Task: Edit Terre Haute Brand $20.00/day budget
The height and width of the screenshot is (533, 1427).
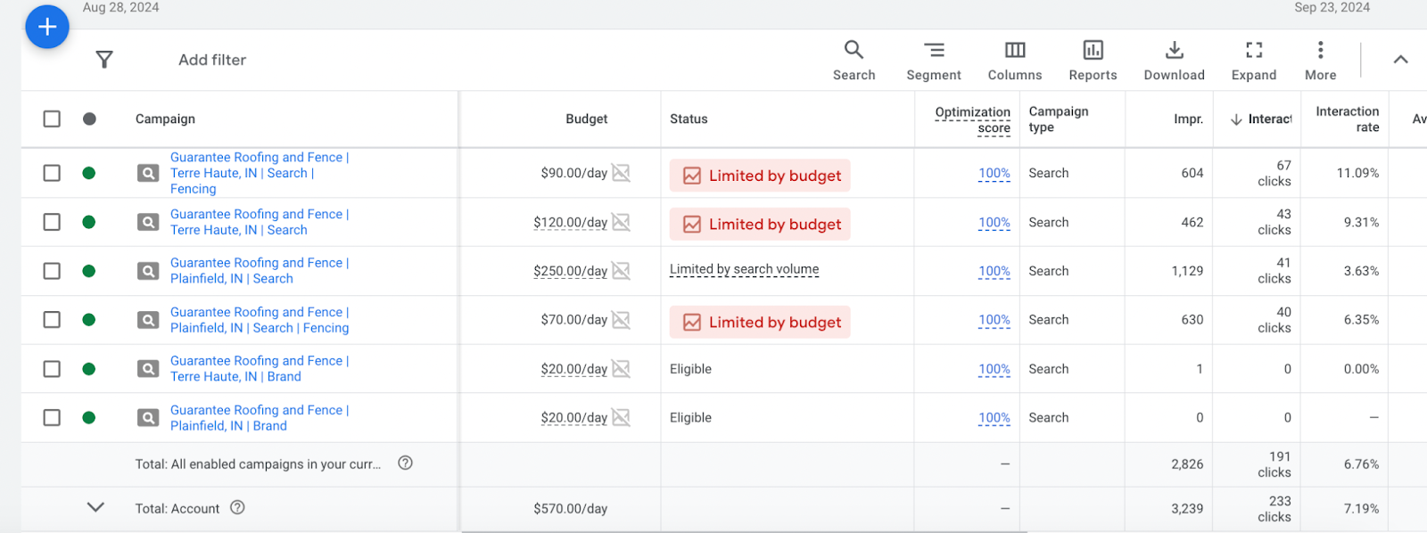Action: tap(573, 369)
